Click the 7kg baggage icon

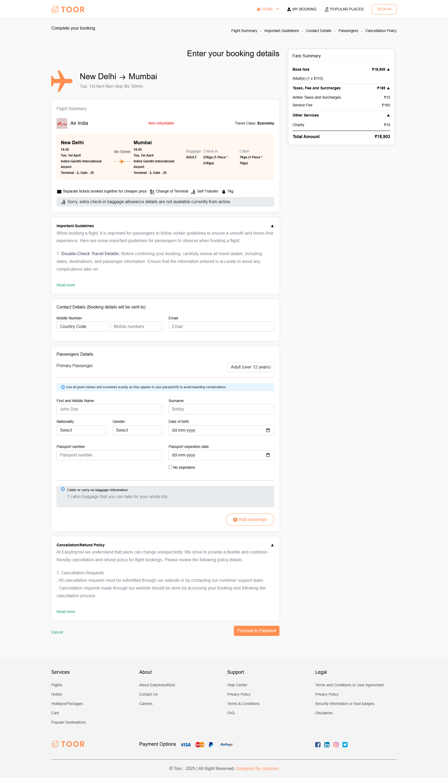point(224,192)
